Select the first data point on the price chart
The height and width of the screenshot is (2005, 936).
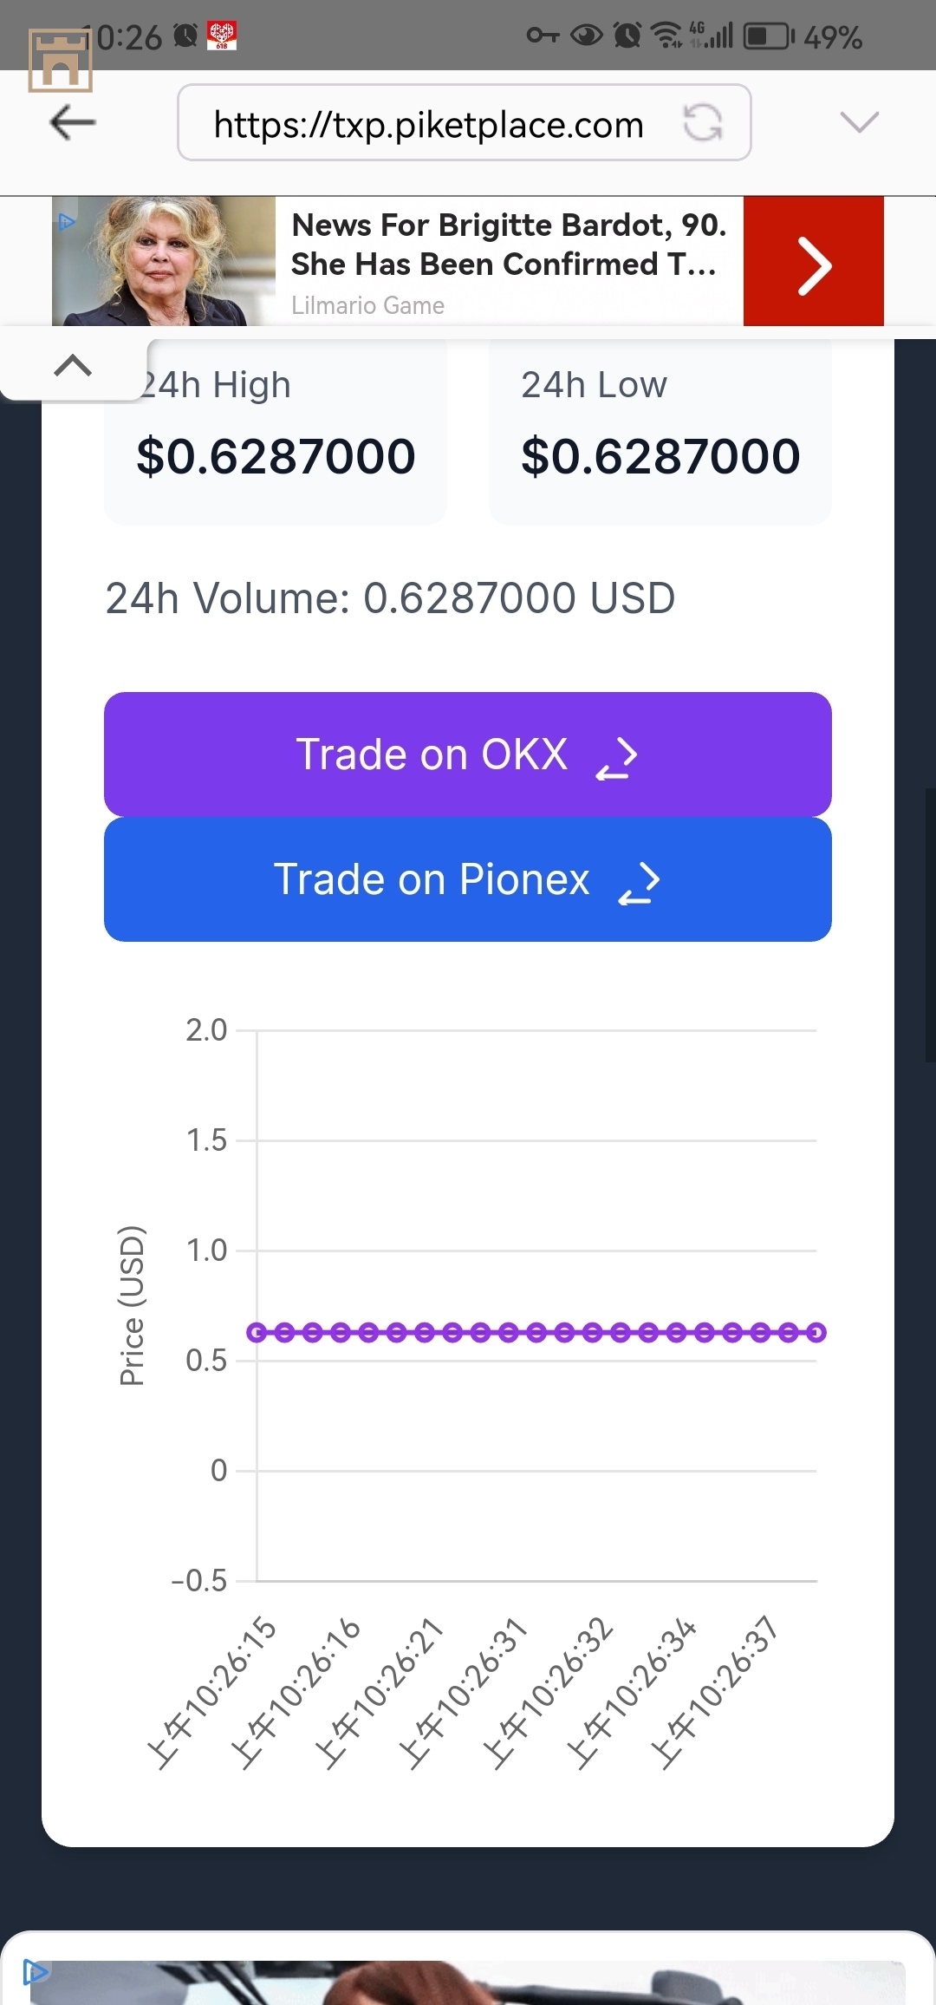(257, 1332)
